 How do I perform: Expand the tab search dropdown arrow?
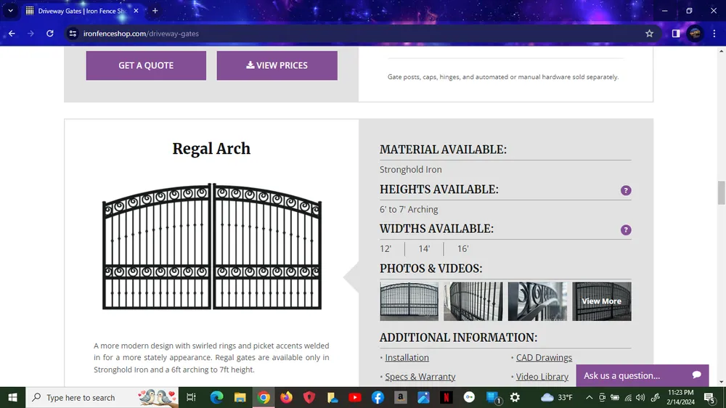click(x=10, y=11)
